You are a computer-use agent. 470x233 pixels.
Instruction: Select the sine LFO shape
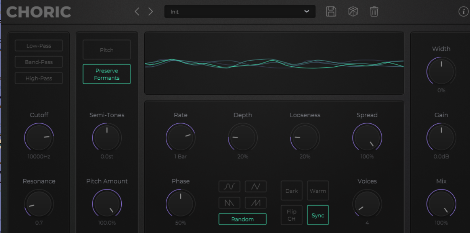click(x=230, y=187)
